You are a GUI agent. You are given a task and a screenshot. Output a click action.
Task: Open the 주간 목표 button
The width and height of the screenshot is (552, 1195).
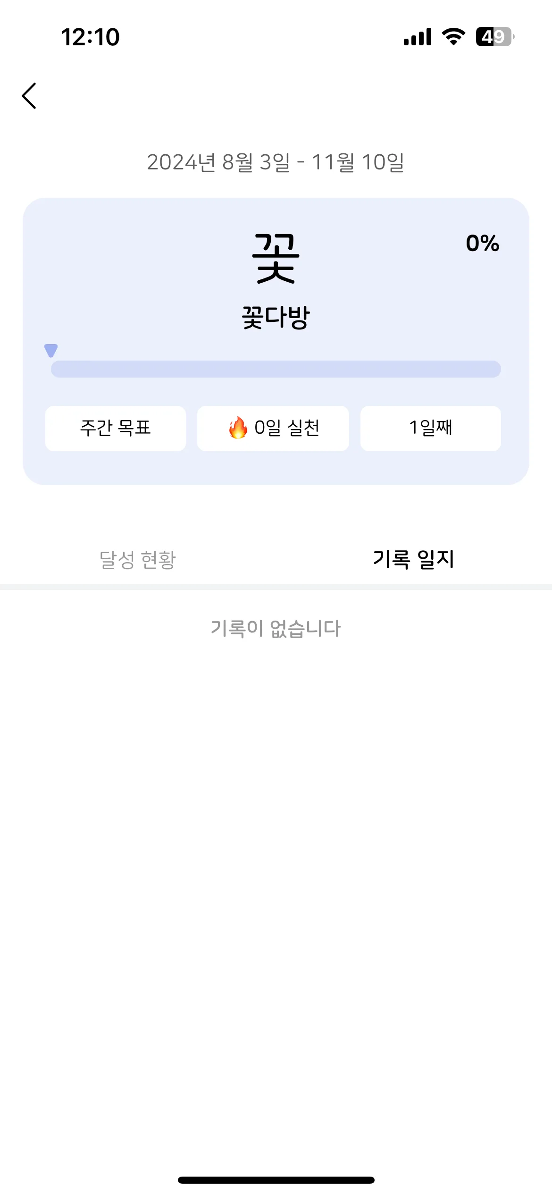[x=116, y=428]
